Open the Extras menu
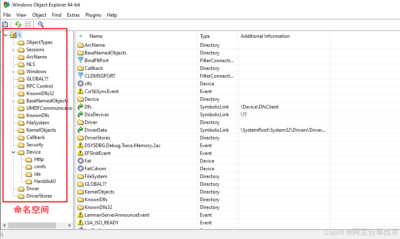The height and width of the screenshot is (239, 400). [x=73, y=15]
